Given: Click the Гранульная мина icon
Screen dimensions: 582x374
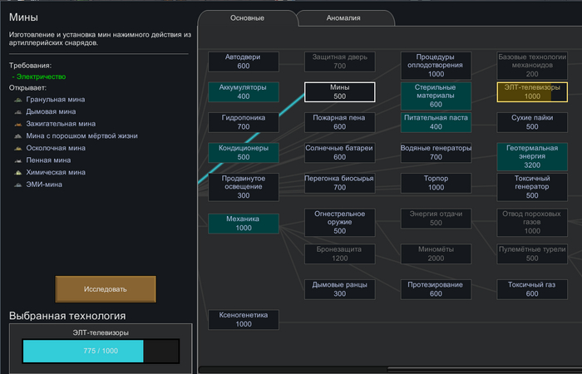Looking at the screenshot, I should point(18,100).
